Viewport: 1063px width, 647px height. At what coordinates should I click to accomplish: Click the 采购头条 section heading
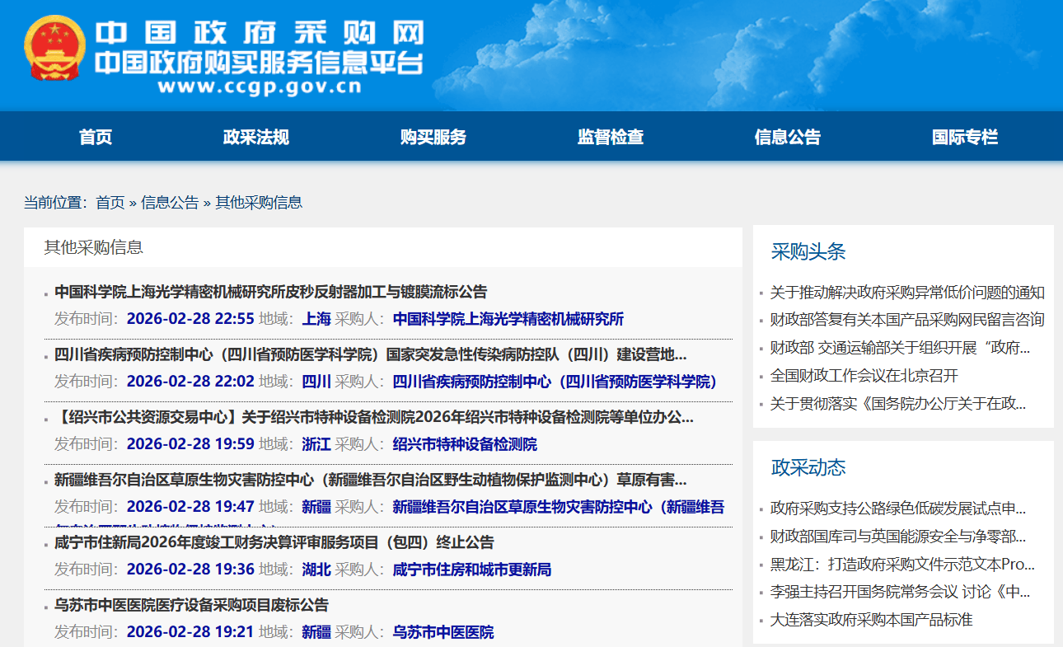coord(808,252)
